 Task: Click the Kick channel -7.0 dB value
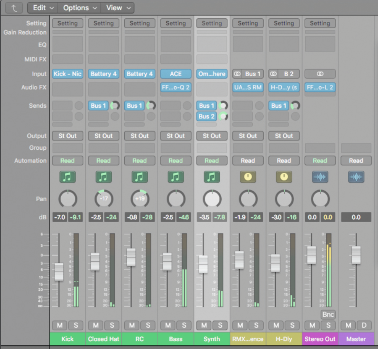tap(60, 217)
